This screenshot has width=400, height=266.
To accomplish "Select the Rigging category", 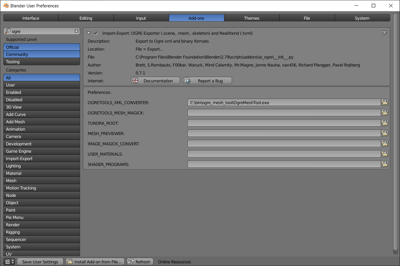I will pyautogui.click(x=42, y=232).
